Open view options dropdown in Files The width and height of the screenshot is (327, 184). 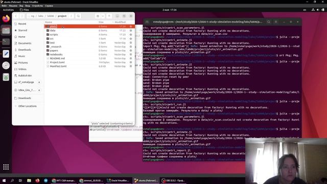pos(103,16)
